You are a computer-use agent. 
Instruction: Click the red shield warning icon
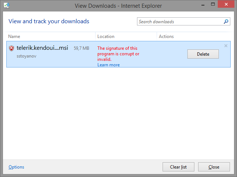[x=11, y=48]
